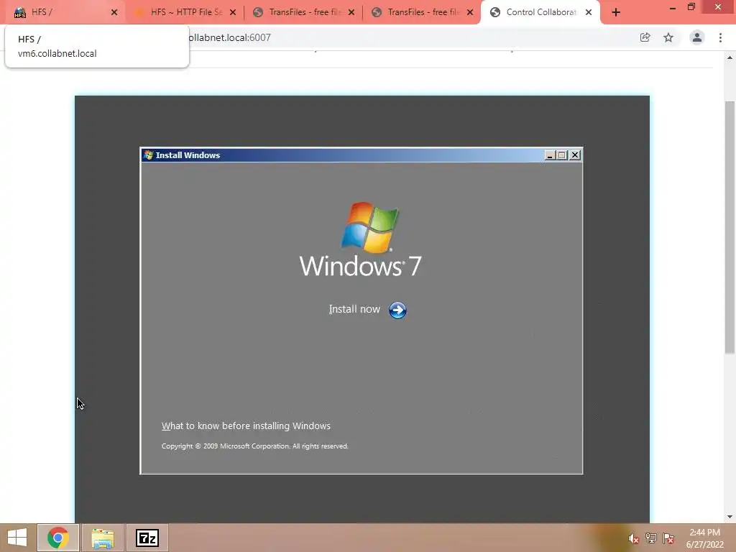
Task: Open What to know before installing Windows
Action: pos(246,425)
